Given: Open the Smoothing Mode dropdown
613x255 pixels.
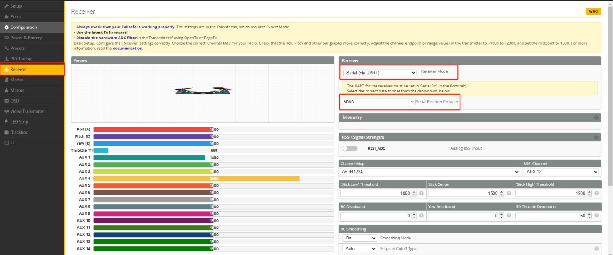Looking at the screenshot, I should click(360, 238).
